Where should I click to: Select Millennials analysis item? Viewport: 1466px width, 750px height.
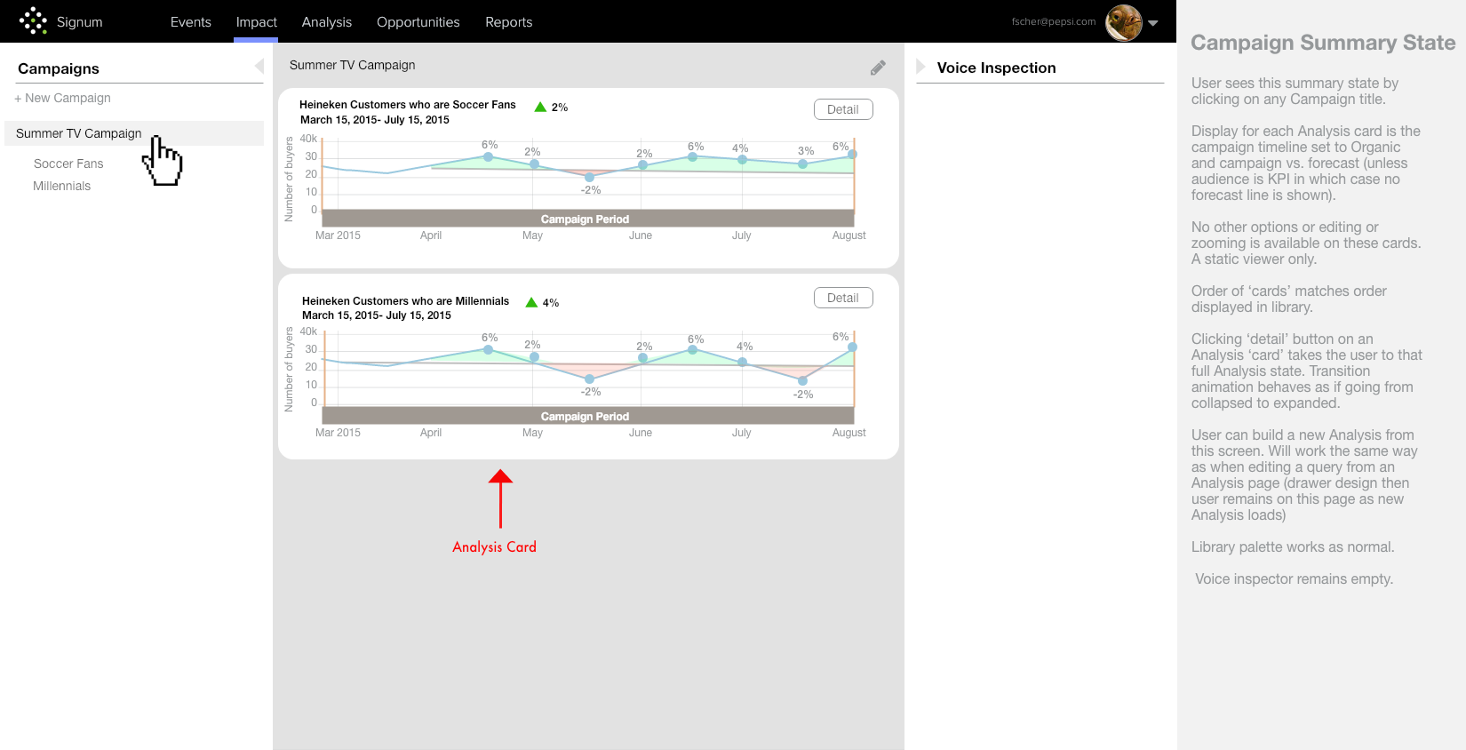61,186
